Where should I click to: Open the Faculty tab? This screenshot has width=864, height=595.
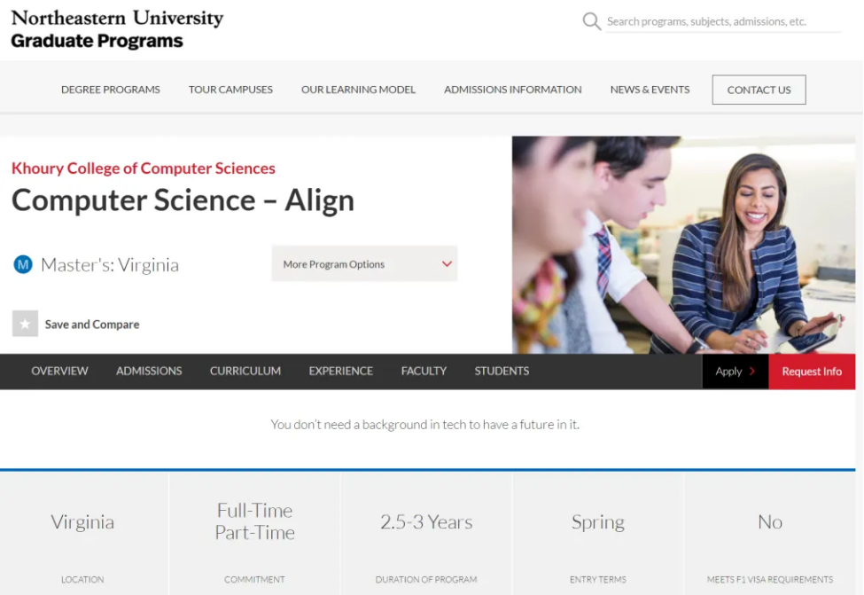[x=424, y=372]
